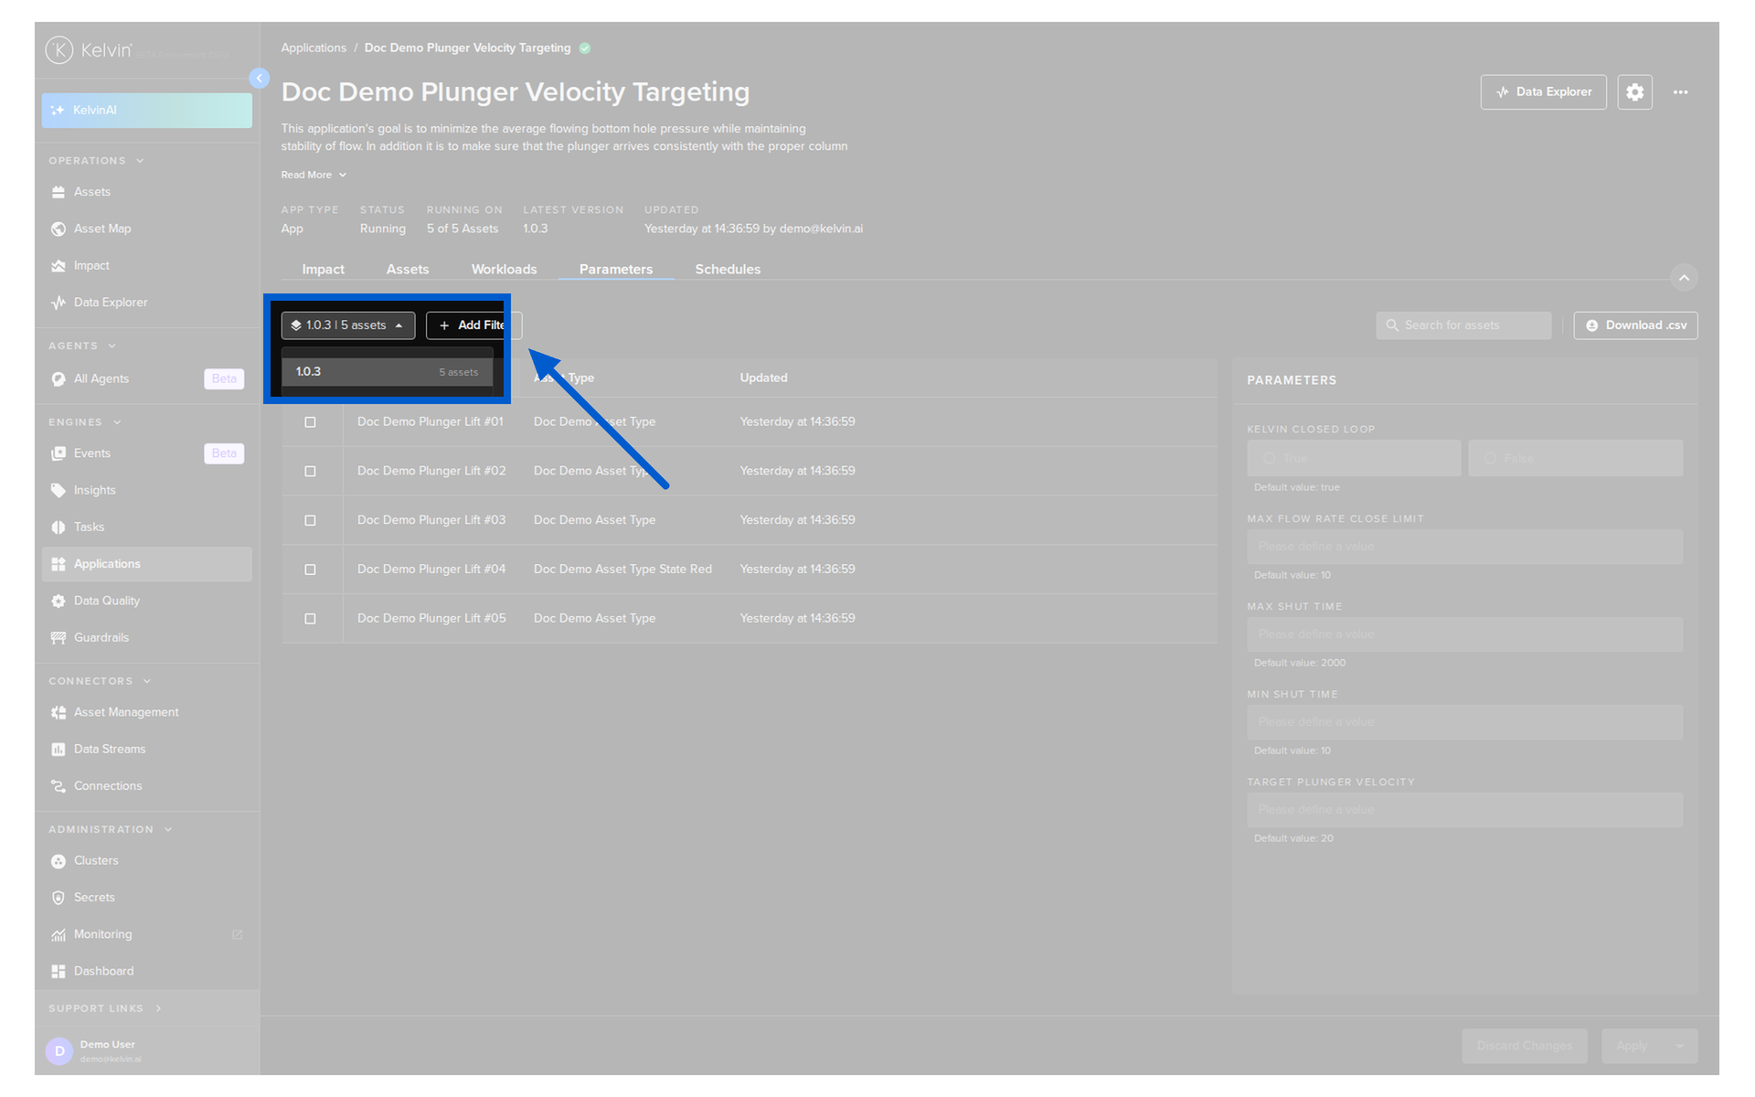Check the box for Doc Demo Plunger Lift #01

coord(310,422)
